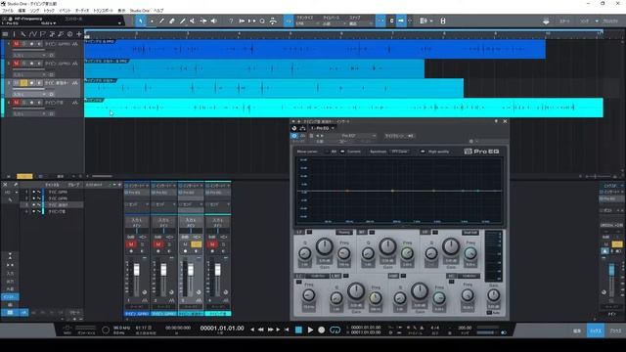The image size is (626, 352).
Task: Click the Pro EQ output Gain knob
Action: 493,295
